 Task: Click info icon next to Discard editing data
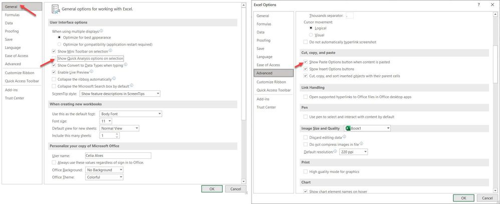click(344, 137)
